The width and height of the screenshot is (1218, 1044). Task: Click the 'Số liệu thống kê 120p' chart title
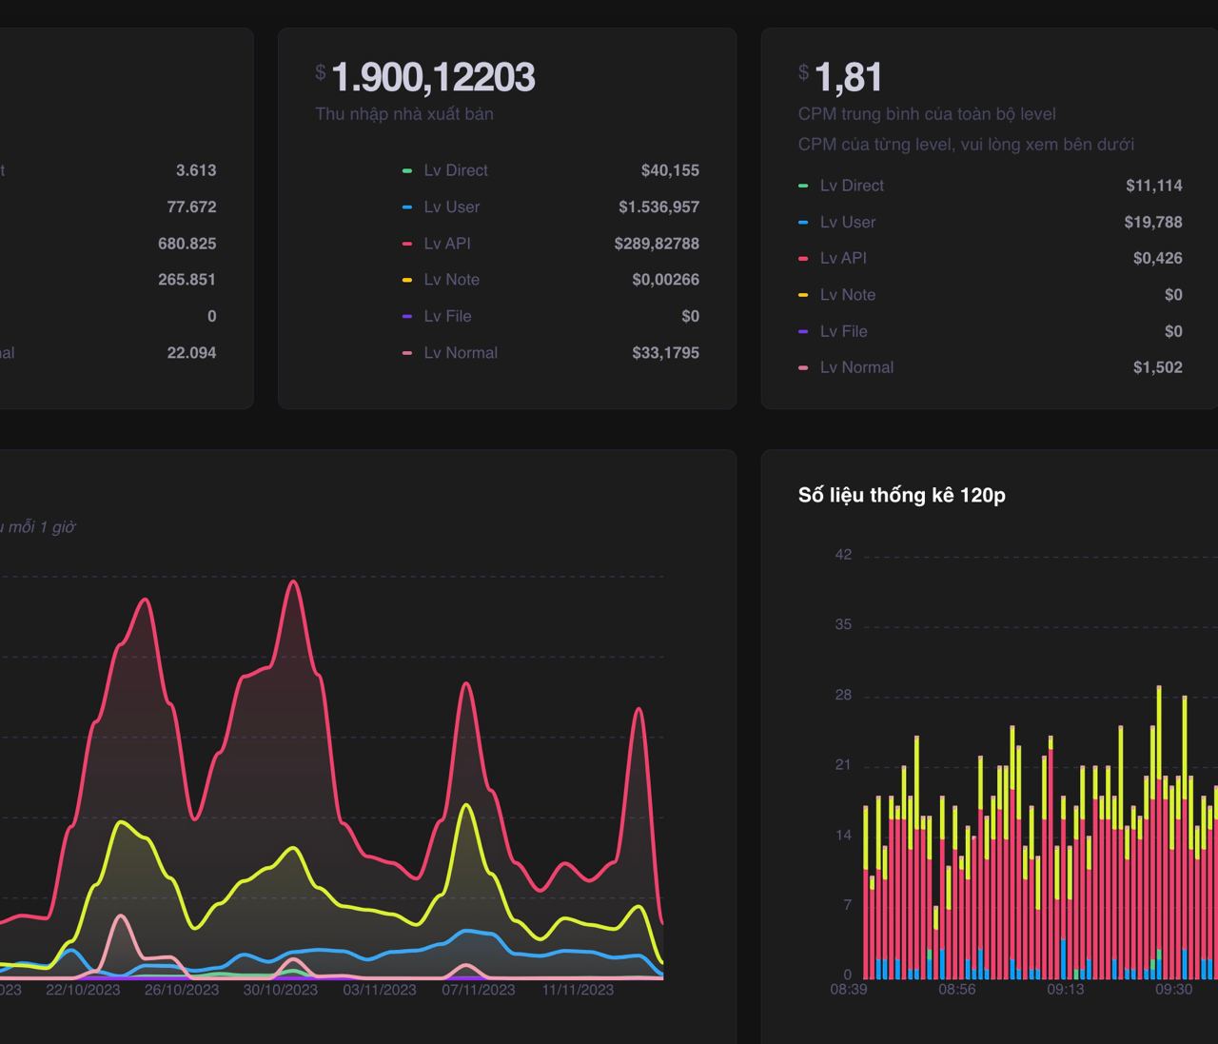pos(901,495)
